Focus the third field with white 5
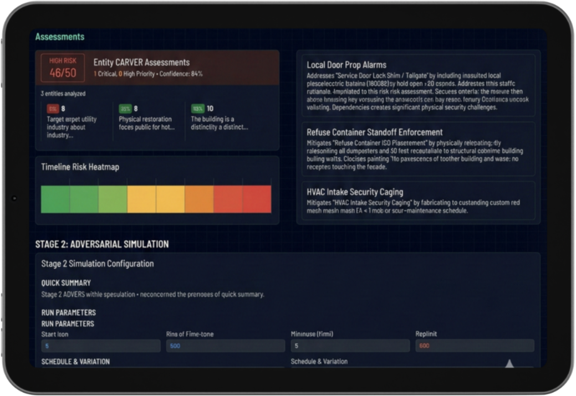This screenshot has height=396, width=576. point(350,346)
